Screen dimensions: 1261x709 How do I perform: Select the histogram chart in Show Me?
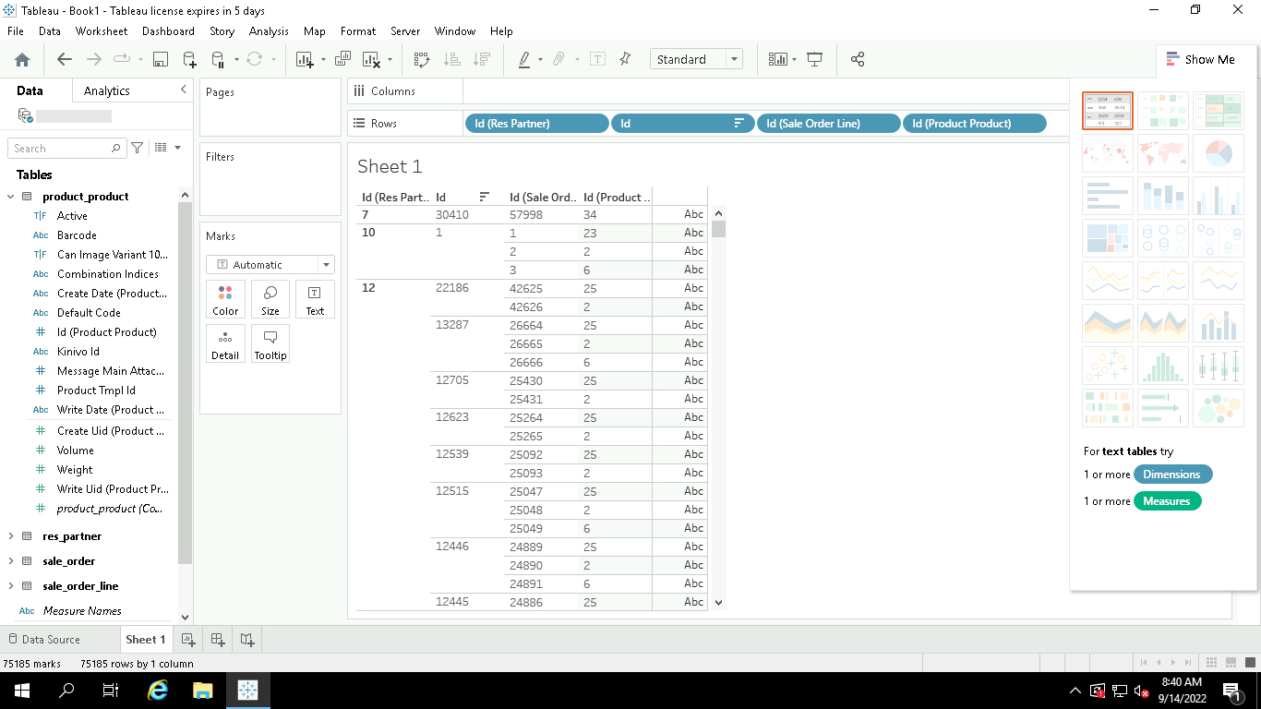[x=1163, y=366]
